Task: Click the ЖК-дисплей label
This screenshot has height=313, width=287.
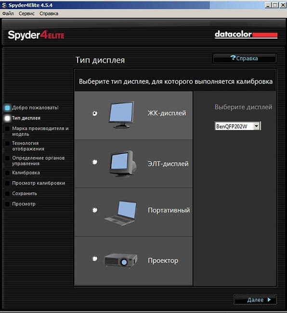Action: coord(167,113)
